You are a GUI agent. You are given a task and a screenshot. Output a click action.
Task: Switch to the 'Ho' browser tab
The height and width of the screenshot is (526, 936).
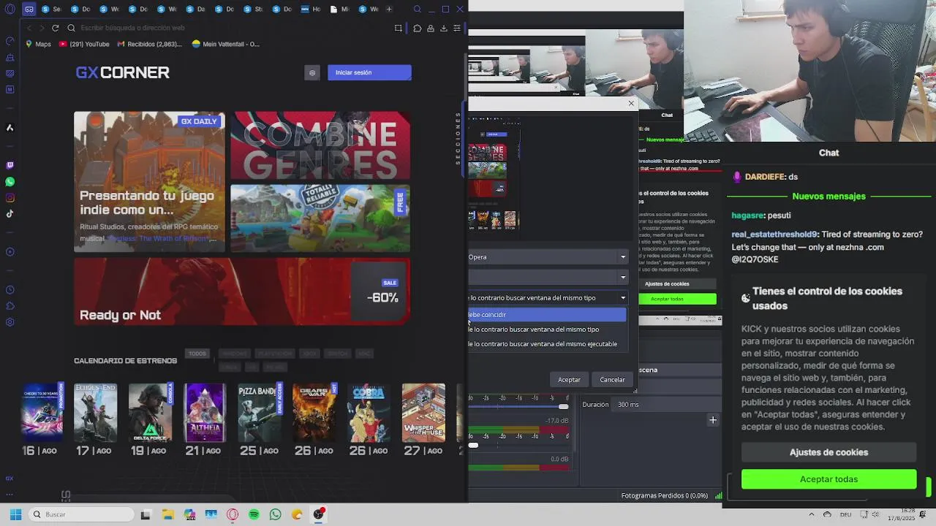pyautogui.click(x=311, y=9)
